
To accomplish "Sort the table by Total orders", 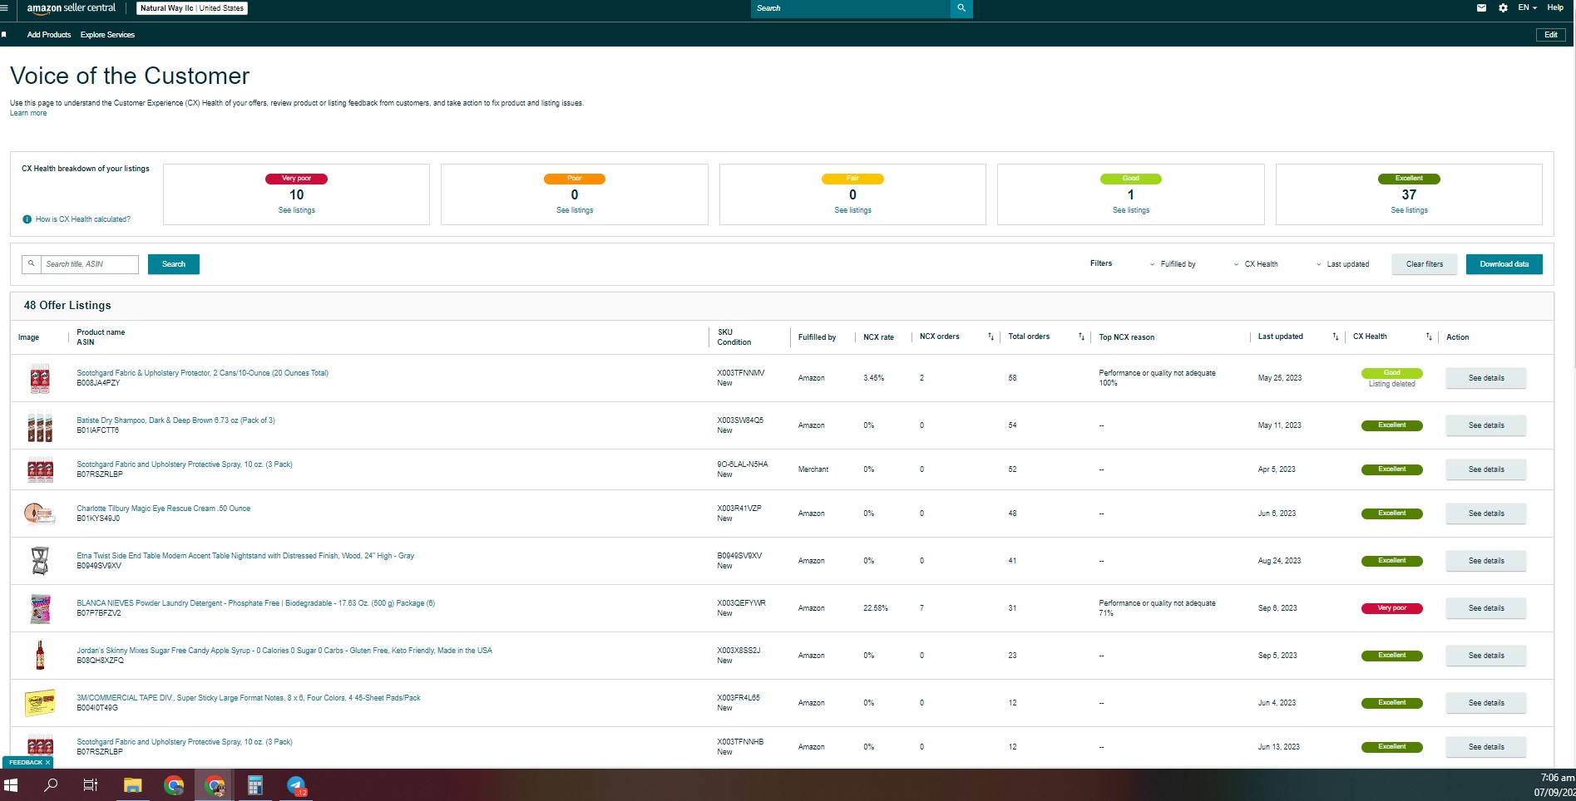I will 1081,337.
